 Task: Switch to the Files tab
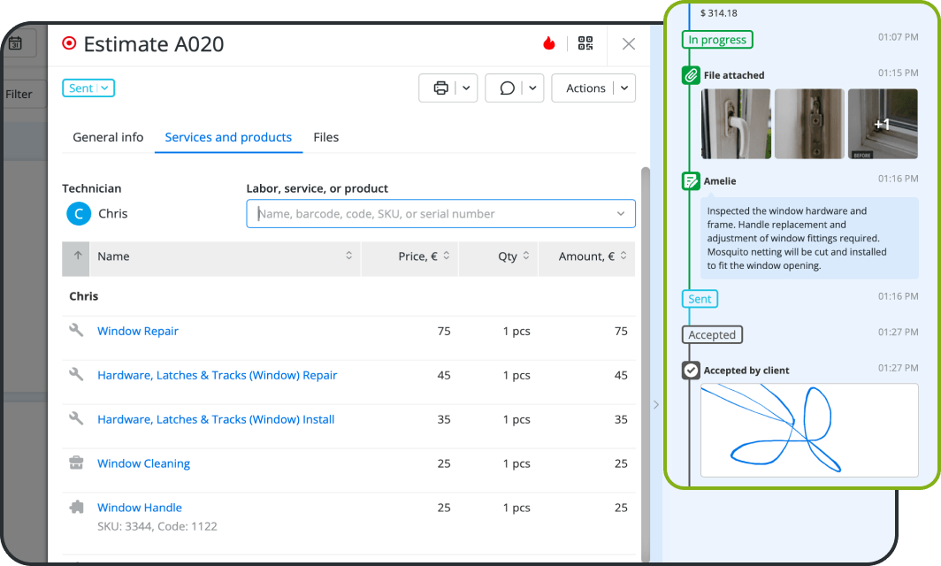(325, 137)
